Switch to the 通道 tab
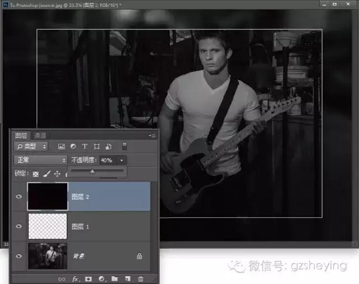The image size is (359, 284). (x=40, y=135)
